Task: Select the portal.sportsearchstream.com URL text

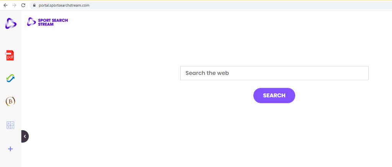Action: click(x=64, y=5)
